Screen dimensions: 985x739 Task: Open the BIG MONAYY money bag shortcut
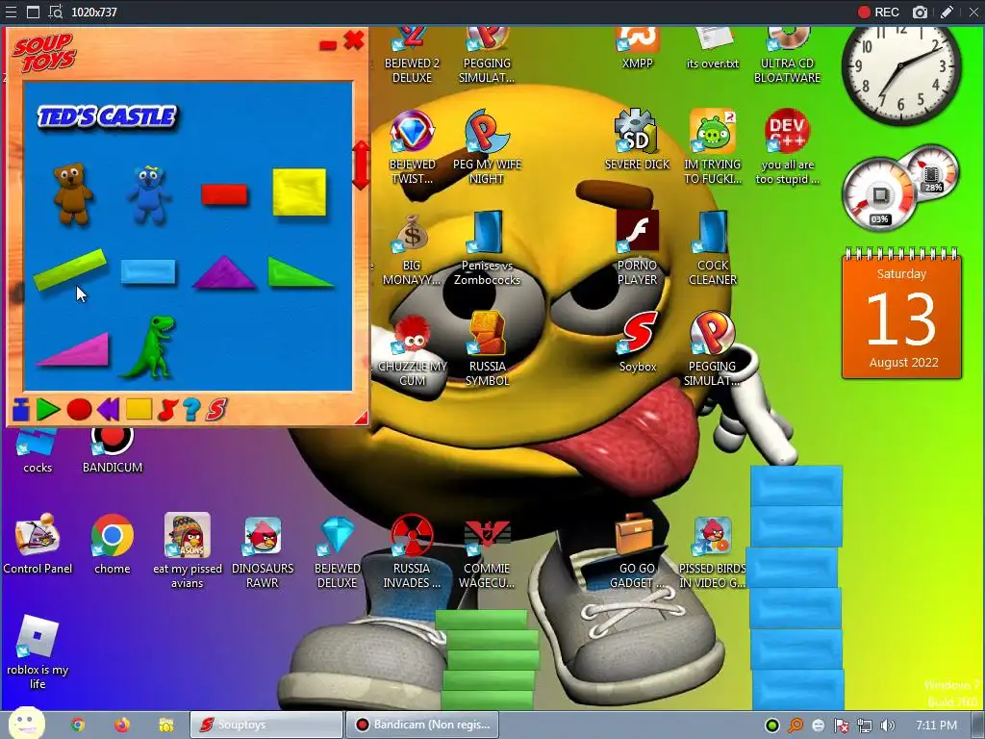point(412,249)
